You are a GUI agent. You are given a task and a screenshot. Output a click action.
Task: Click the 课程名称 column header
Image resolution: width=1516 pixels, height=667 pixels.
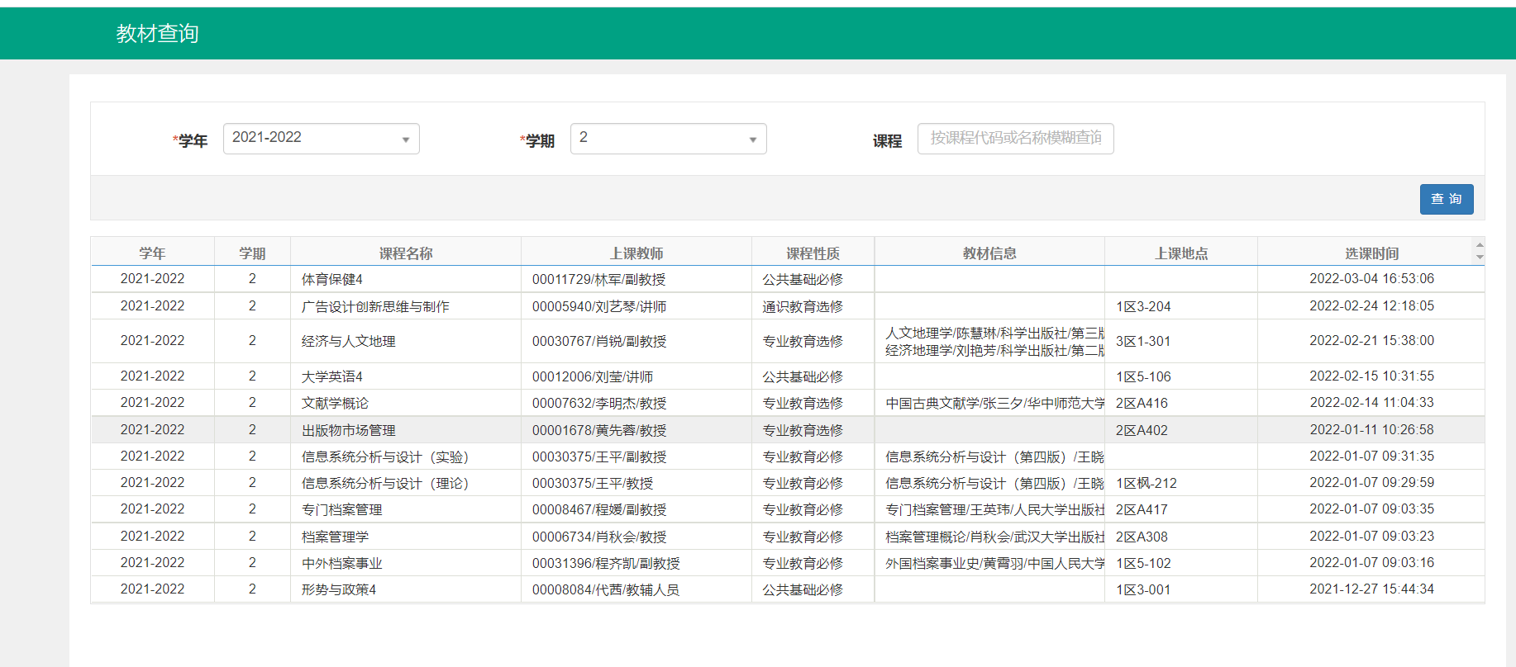pyautogui.click(x=405, y=253)
